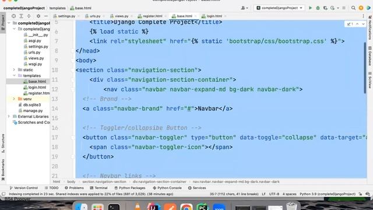Select db.sqlite3 in project tree
This screenshot has width=373, height=210.
[x=30, y=105]
